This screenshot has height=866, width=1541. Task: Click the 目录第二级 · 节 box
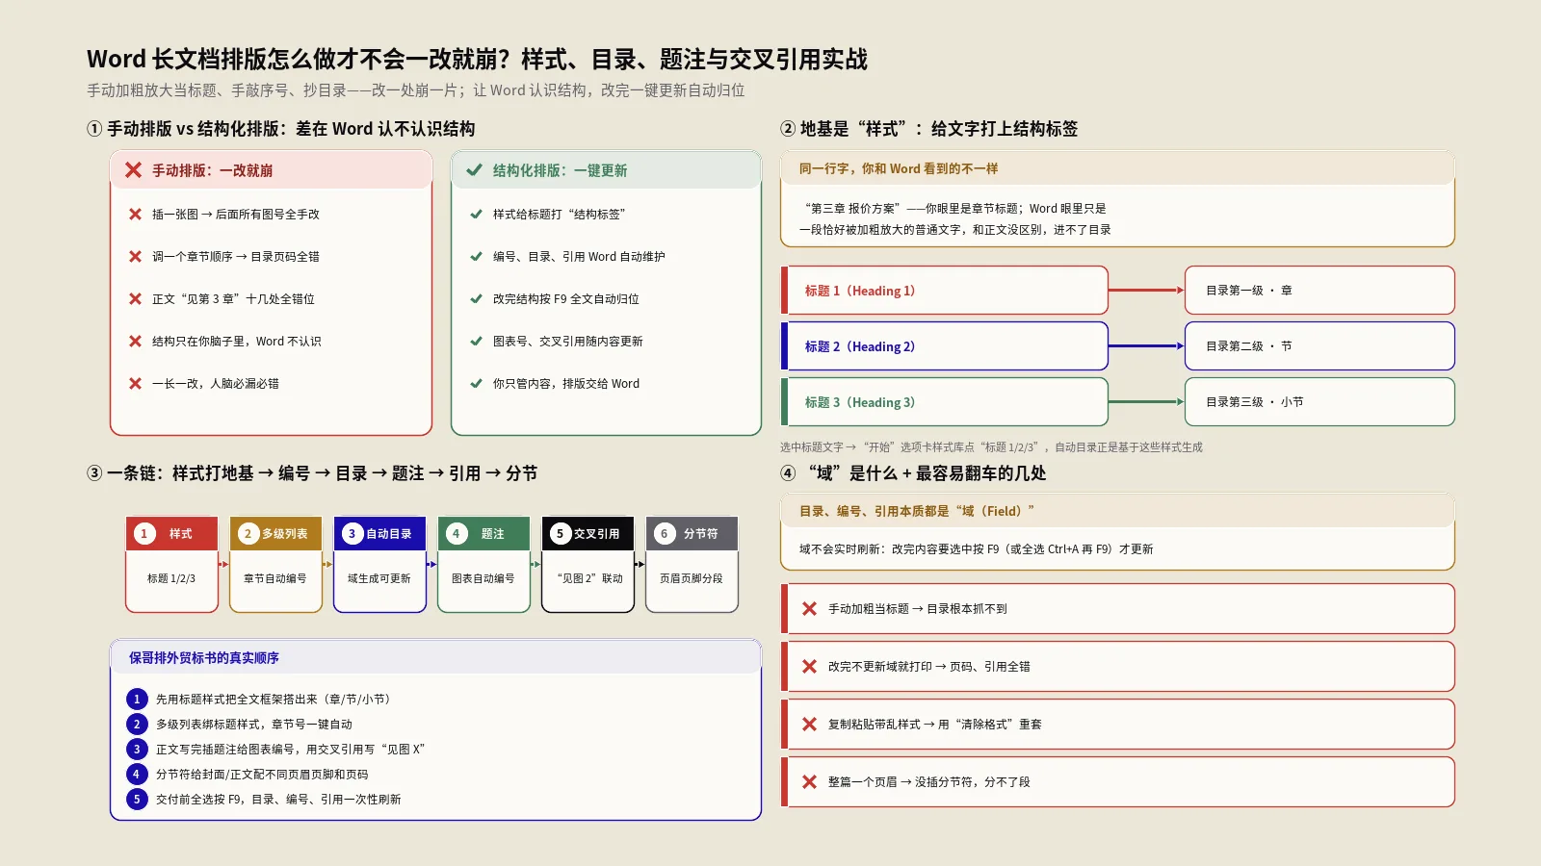pyautogui.click(x=1319, y=346)
